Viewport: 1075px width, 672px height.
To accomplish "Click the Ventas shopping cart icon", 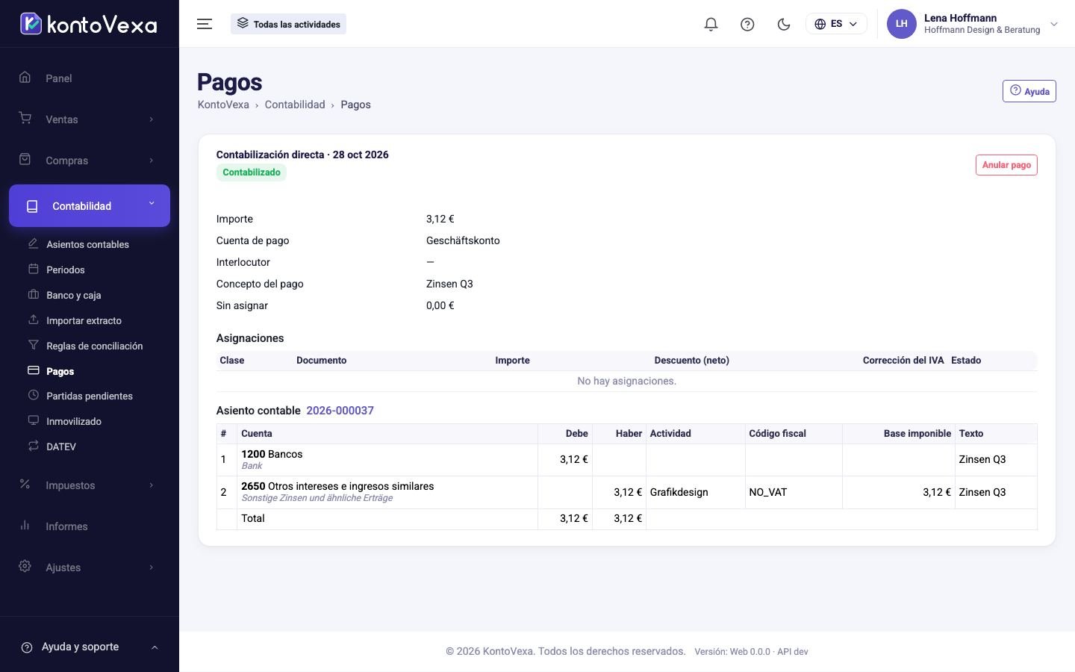I will [25, 119].
